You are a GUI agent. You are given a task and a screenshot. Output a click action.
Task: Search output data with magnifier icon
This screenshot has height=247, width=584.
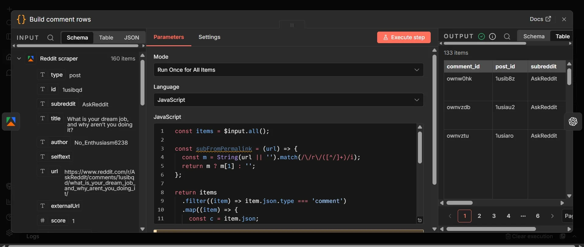click(x=507, y=36)
